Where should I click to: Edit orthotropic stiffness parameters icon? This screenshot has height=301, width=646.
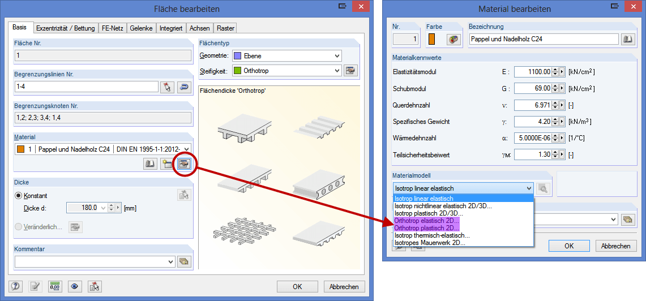[351, 70]
